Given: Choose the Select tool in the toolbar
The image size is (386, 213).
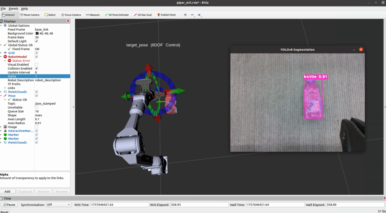Looking at the screenshot, I should (x=50, y=15).
